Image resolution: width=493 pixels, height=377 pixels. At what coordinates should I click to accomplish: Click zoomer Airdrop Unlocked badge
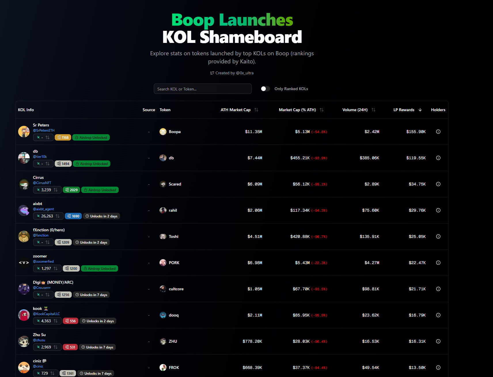pos(99,269)
